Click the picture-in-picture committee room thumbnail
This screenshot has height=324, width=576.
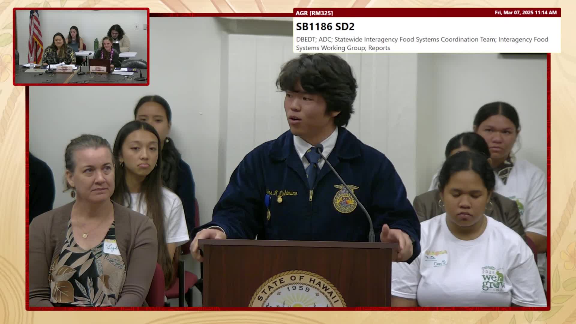[x=81, y=47]
